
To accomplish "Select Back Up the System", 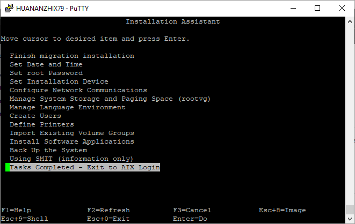I will point(48,150).
